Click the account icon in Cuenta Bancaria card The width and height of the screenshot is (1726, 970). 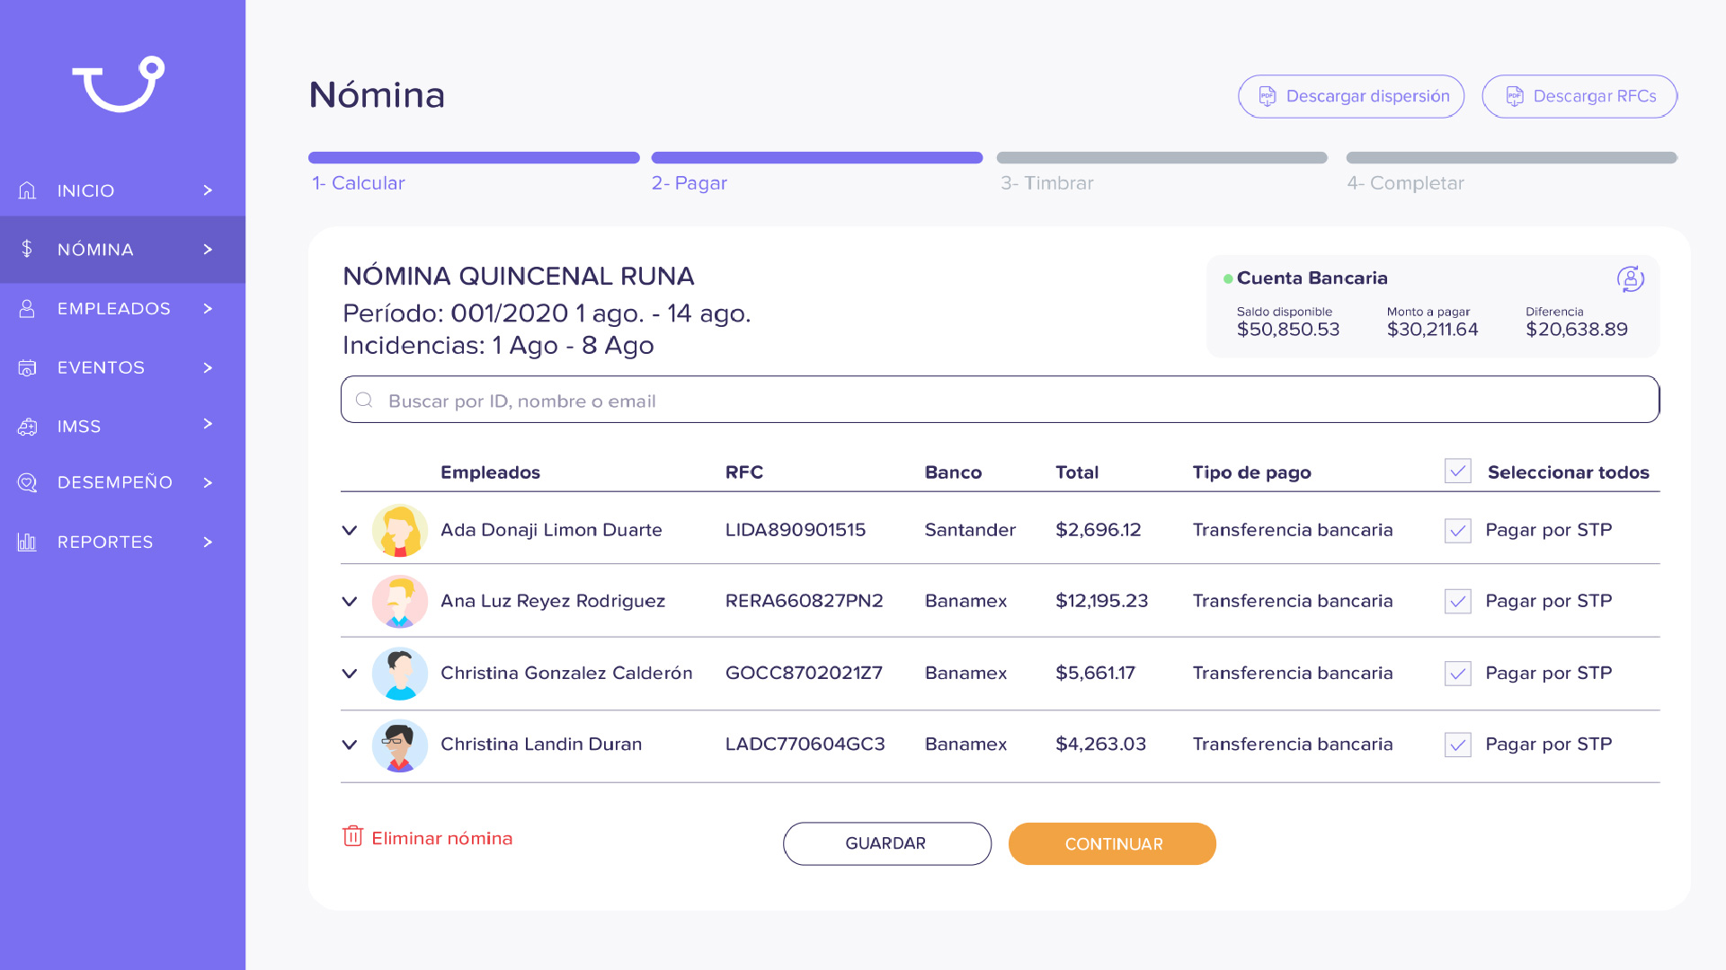[x=1630, y=279]
